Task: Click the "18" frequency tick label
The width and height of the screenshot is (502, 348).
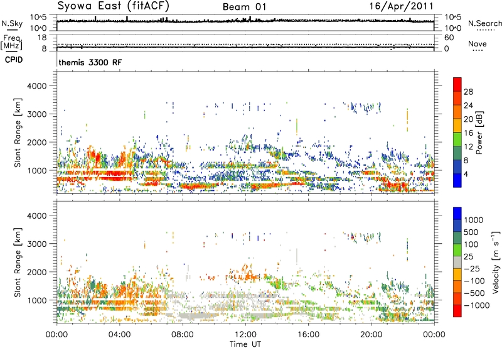Action: [x=42, y=38]
